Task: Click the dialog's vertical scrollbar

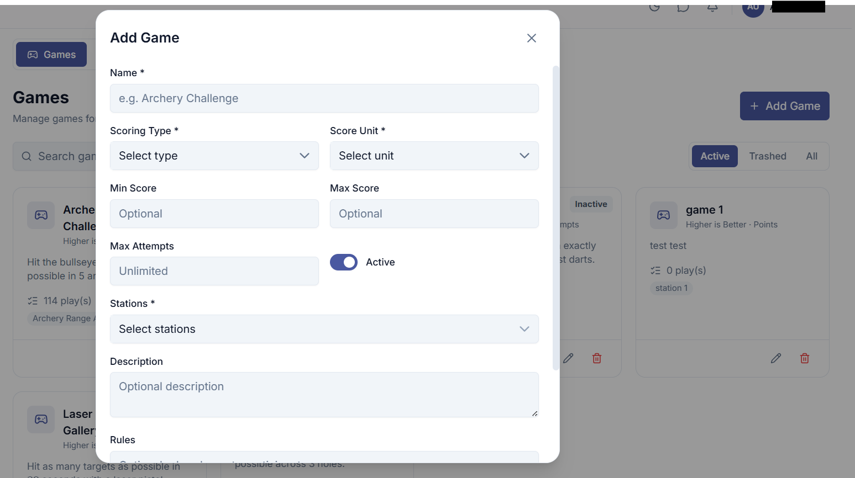Action: (x=556, y=218)
